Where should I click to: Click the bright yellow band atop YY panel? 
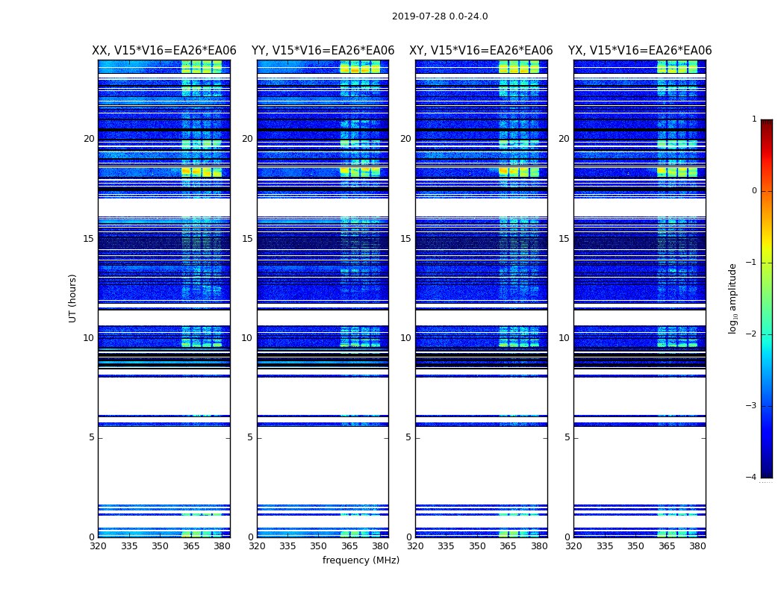click(360, 67)
